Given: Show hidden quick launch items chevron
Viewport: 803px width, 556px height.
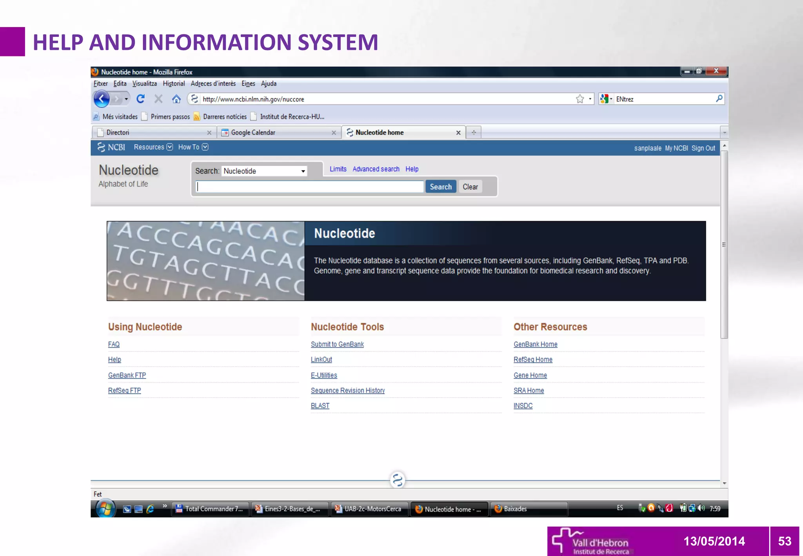Looking at the screenshot, I should pos(165,506).
